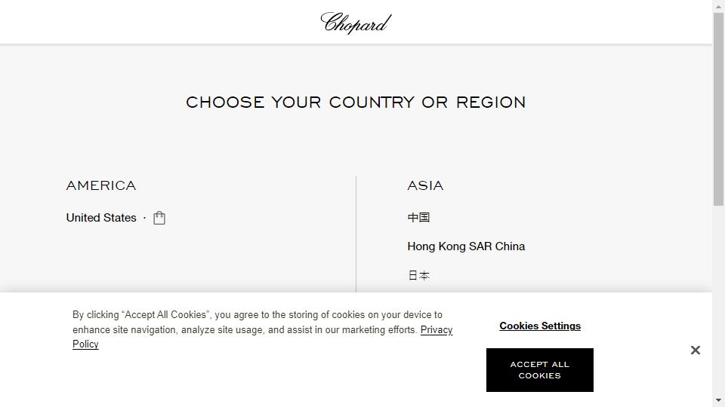Click the shopping bag icon beside United States
The image size is (725, 407).
(159, 218)
